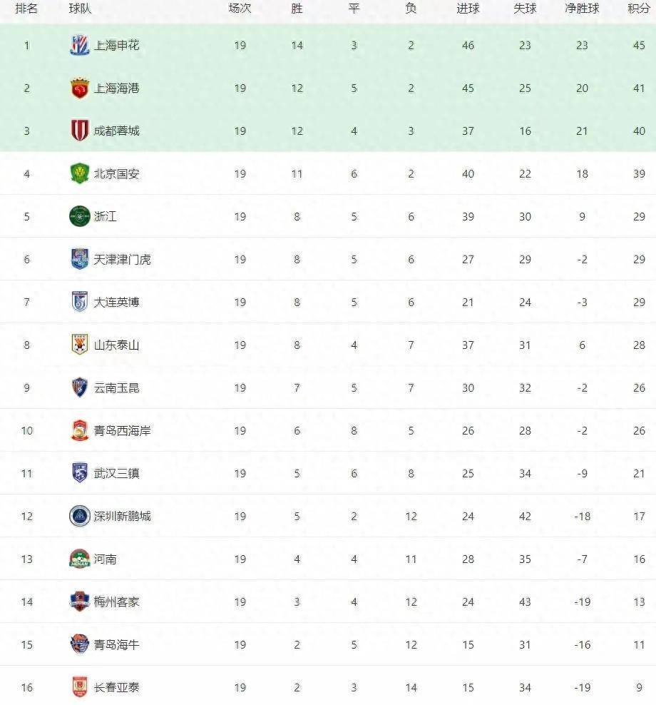Open the 青岛西海岸 team name link

tap(122, 431)
